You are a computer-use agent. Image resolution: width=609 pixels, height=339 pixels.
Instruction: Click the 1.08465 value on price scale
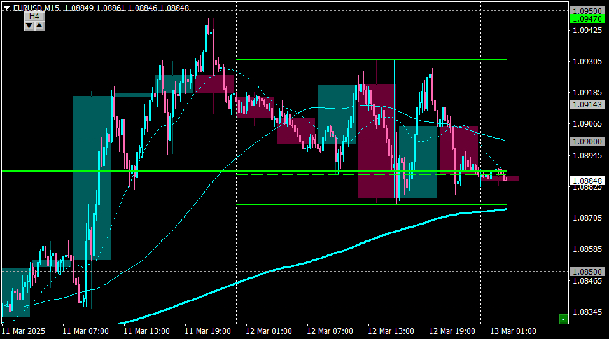coord(587,280)
